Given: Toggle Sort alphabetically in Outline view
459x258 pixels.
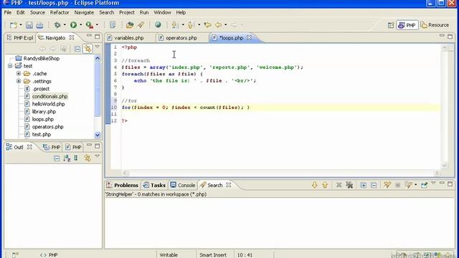Looking at the screenshot, I should click(67, 158).
